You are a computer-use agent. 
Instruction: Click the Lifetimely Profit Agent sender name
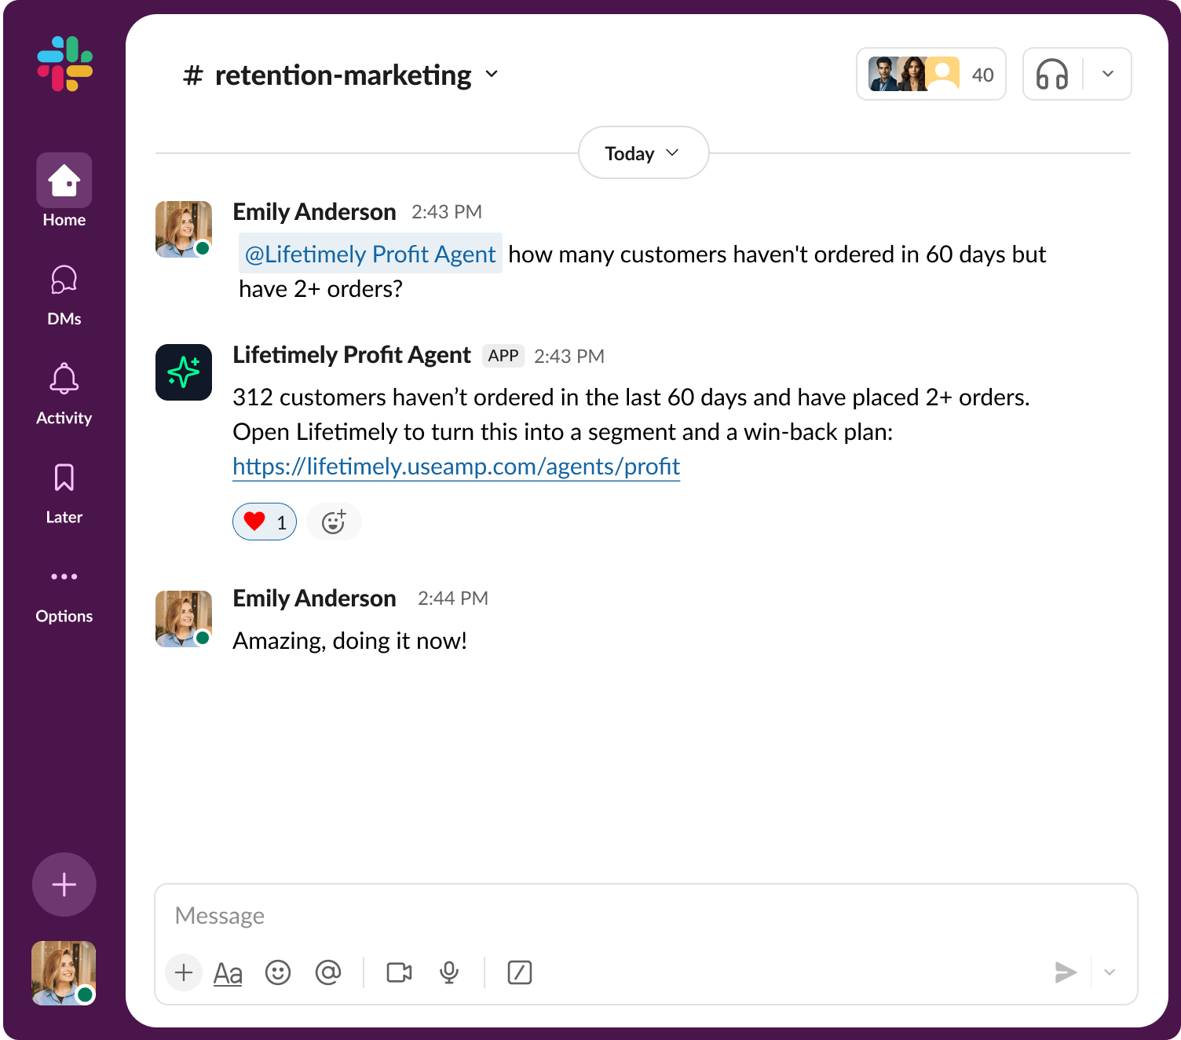pyautogui.click(x=352, y=355)
